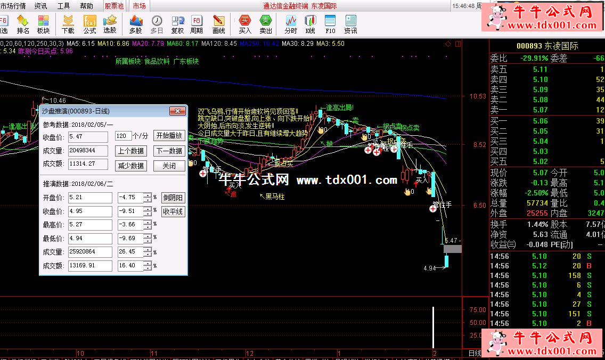
Task: Click the 下一数据 button
Action: [169, 151]
